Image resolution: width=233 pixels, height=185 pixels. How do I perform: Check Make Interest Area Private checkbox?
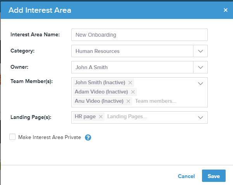click(x=13, y=137)
